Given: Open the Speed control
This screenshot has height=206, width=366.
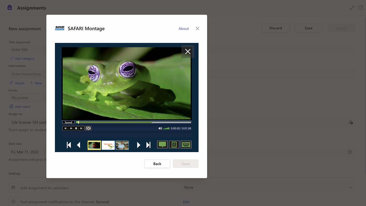Looking at the screenshot, I should coord(68,122).
